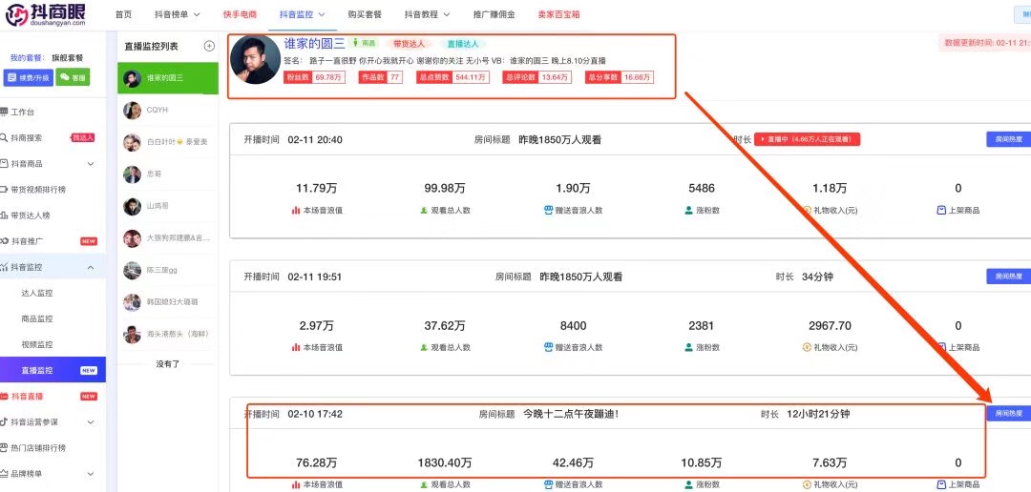Click the 本场音浪值 bar chart icon in 20:40 stream
The width and height of the screenshot is (1031, 492).
(x=296, y=210)
